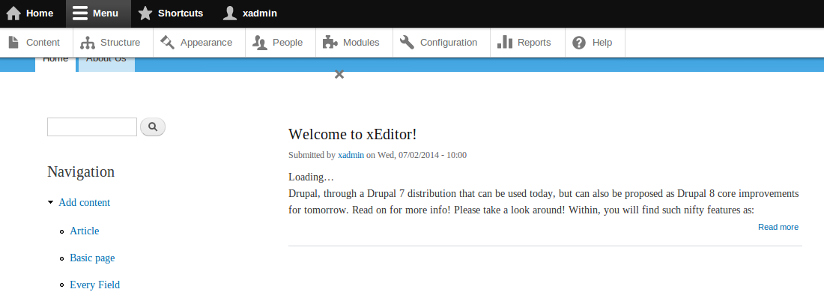Click the Structure hierarchy icon
Screen dimensions: 824x301
point(88,43)
